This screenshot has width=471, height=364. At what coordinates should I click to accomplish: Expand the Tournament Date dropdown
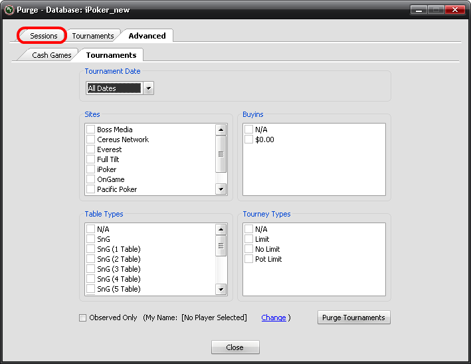click(148, 88)
